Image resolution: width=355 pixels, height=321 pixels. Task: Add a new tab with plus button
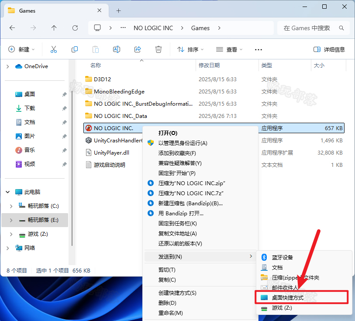[118, 10]
